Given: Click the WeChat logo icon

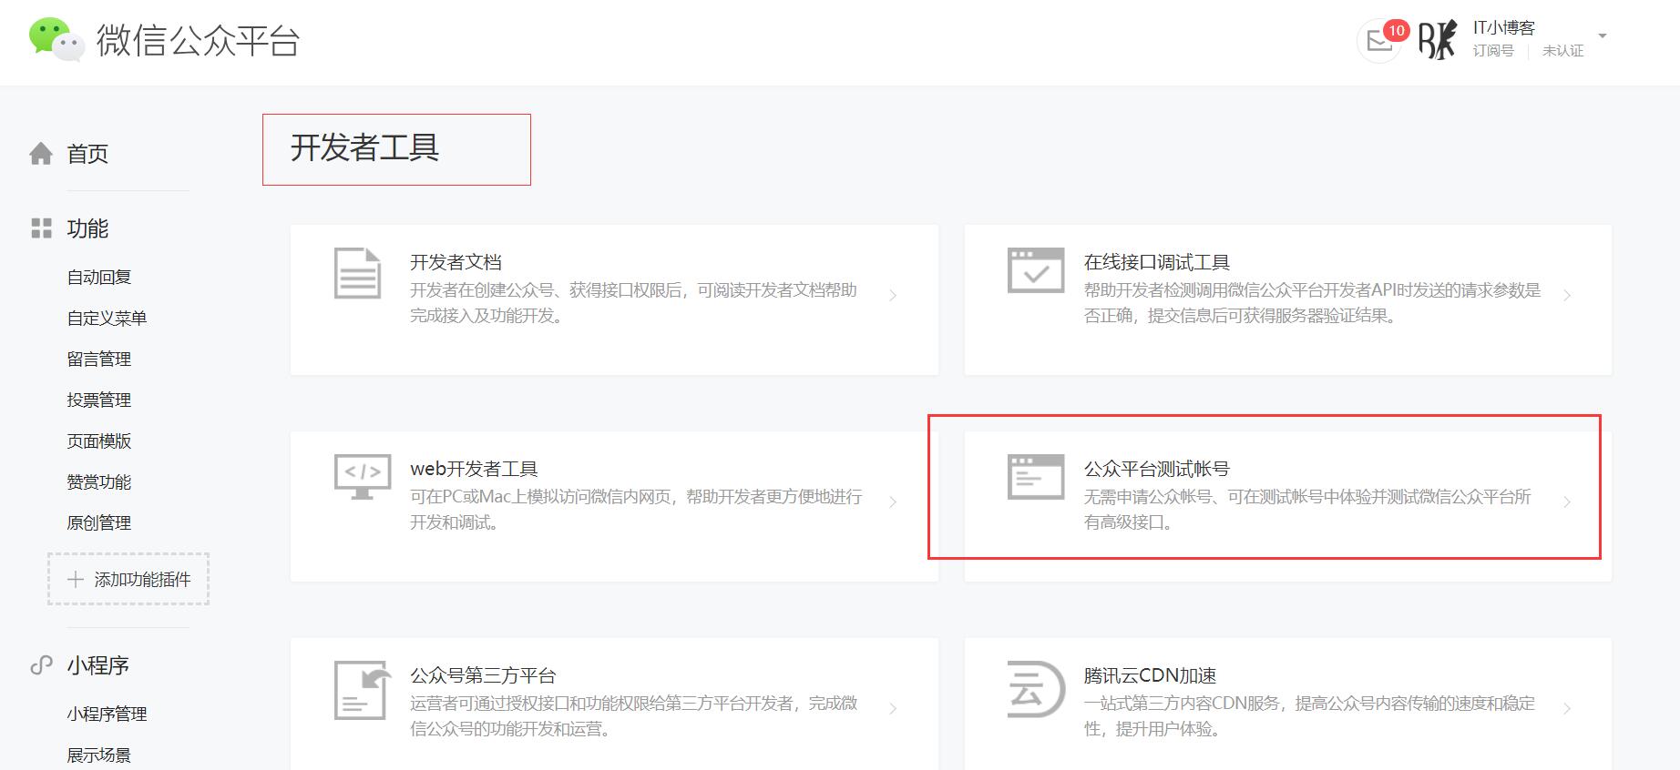Looking at the screenshot, I should point(56,40).
